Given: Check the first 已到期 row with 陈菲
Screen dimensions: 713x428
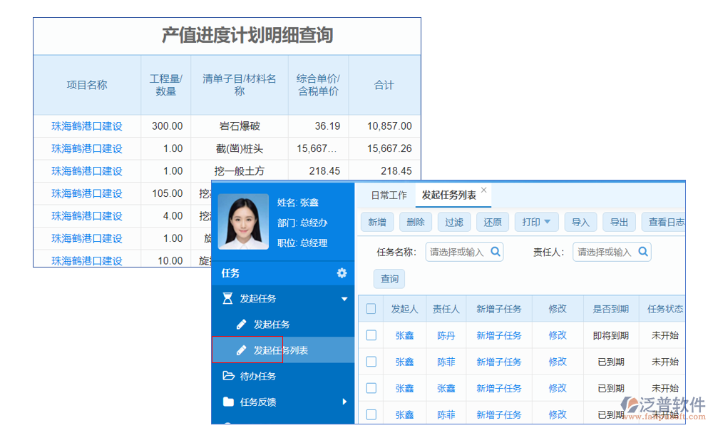Looking at the screenshot, I should [x=371, y=362].
